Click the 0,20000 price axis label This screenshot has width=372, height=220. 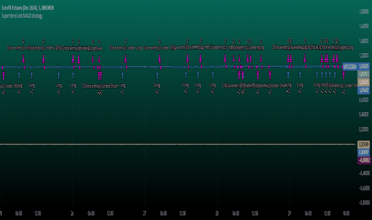click(364, 129)
